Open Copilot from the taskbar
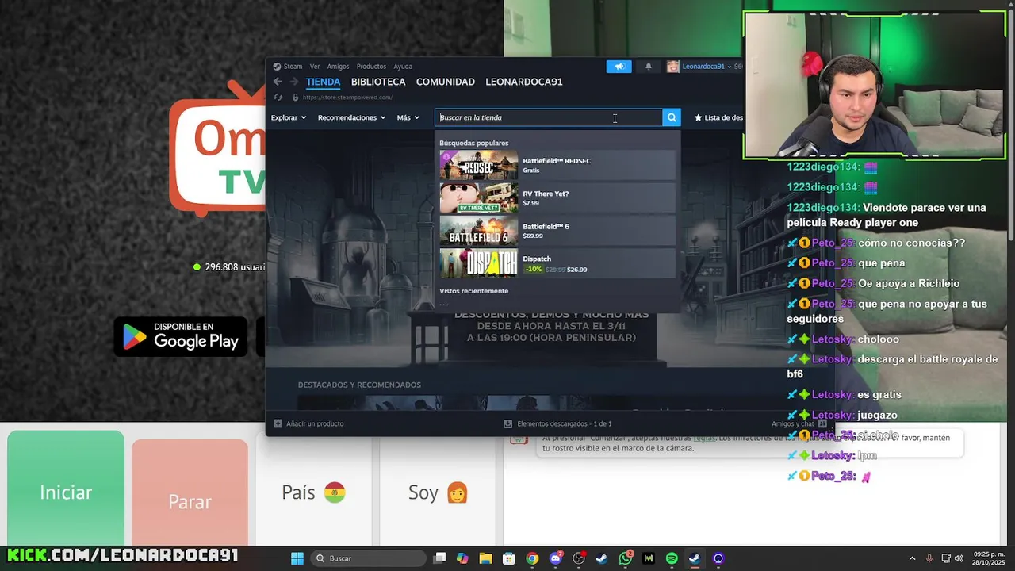Viewport: 1015px width, 571px height. pos(462,558)
